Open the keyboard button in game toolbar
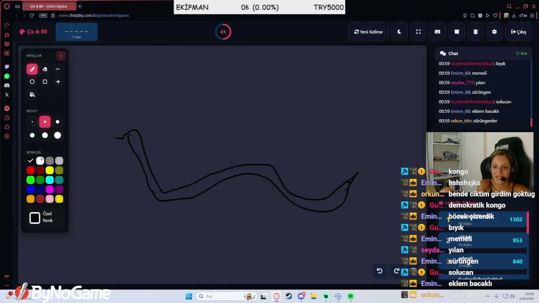The image size is (539, 303). (x=438, y=32)
